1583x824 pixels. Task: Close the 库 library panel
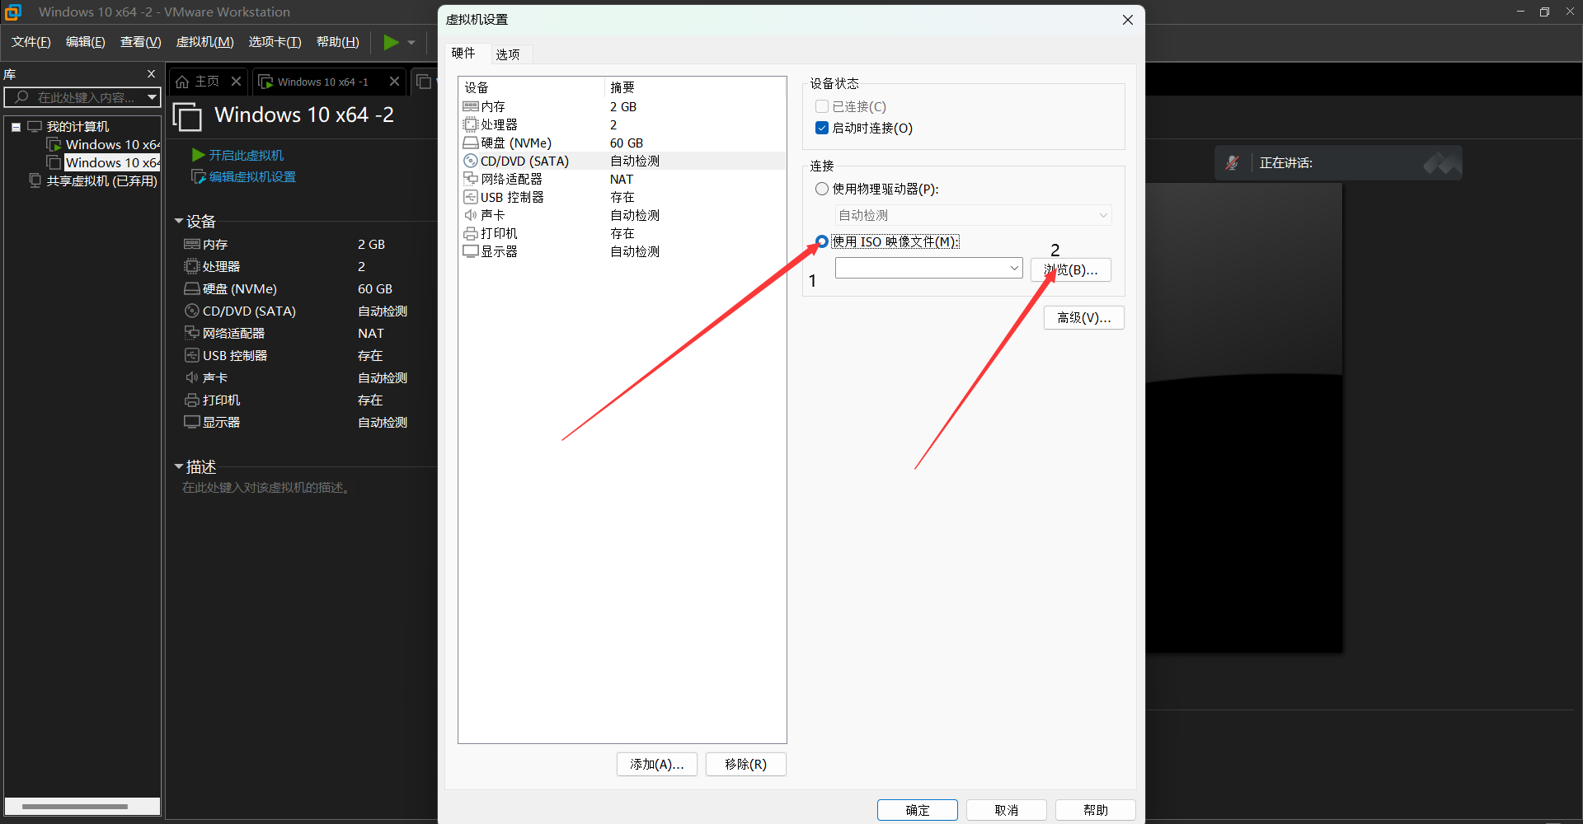point(151,74)
